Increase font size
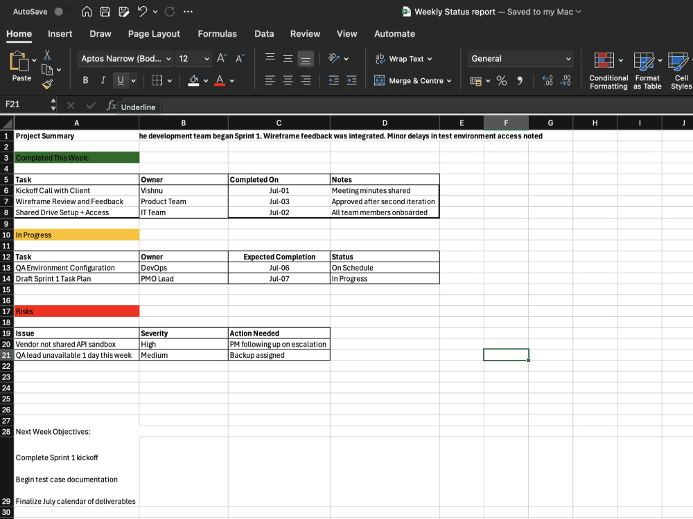The image size is (693, 519). (222, 58)
